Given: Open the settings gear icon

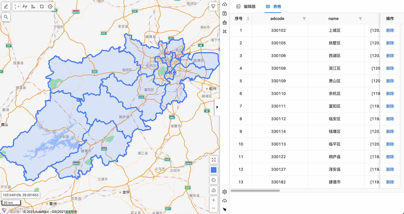Looking at the screenshot, I should (224, 192).
